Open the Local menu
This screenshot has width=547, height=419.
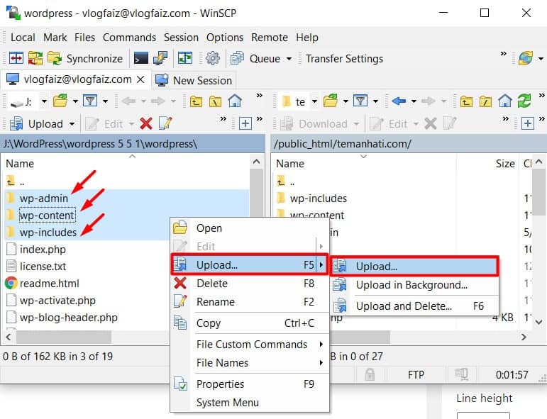tap(23, 38)
